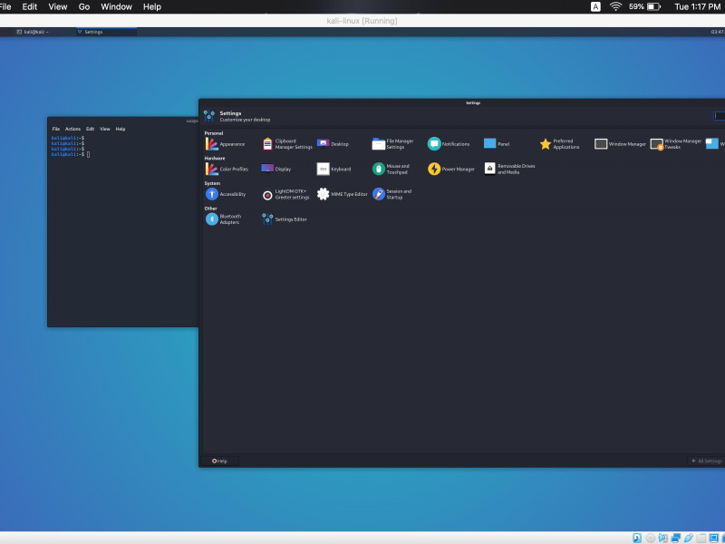
Task: Click the VirtualBox optical disk status icon
Action: pyautogui.click(x=650, y=538)
